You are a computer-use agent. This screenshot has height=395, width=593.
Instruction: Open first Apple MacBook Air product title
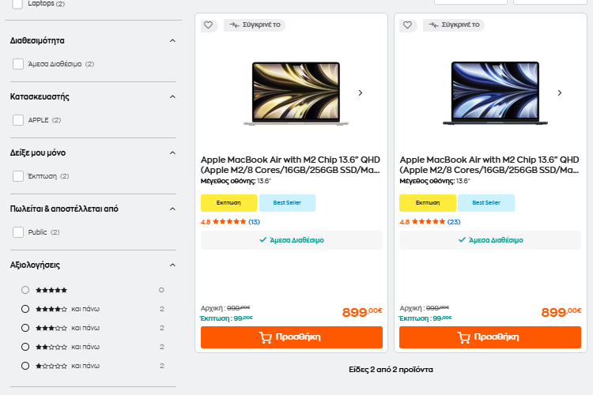coord(290,164)
